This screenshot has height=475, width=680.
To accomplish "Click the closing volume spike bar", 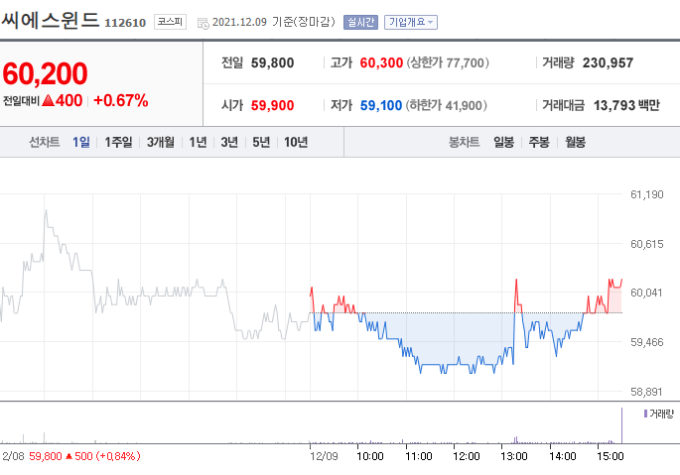I will point(621,425).
